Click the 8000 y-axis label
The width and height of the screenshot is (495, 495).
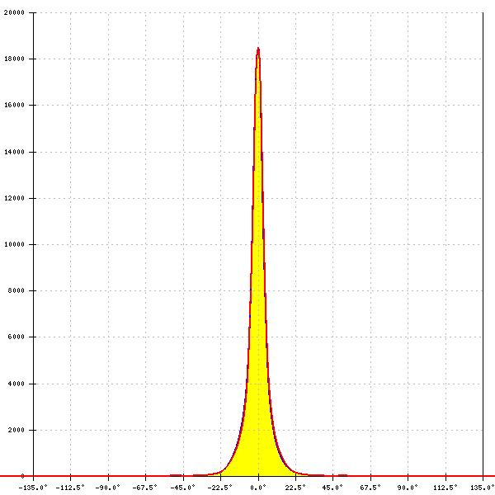(16, 290)
